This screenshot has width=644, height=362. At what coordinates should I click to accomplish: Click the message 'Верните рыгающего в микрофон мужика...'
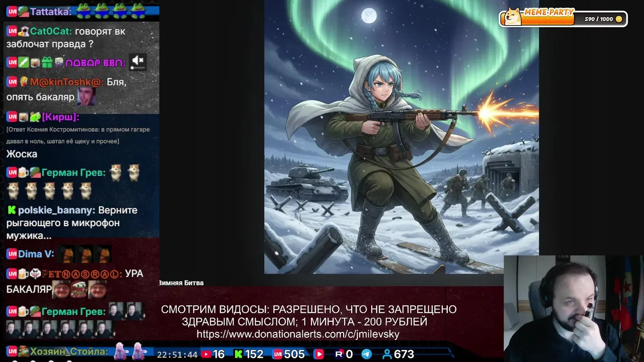click(x=72, y=223)
